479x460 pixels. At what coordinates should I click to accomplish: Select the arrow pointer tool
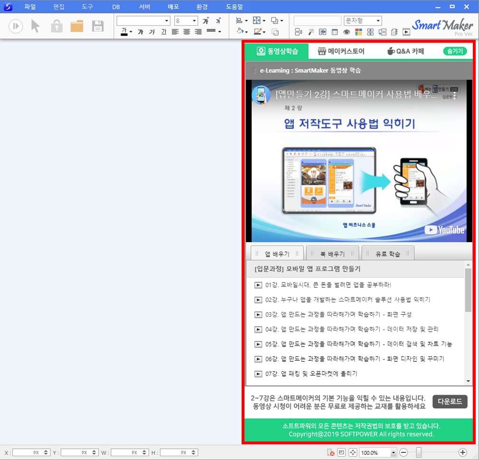36,26
